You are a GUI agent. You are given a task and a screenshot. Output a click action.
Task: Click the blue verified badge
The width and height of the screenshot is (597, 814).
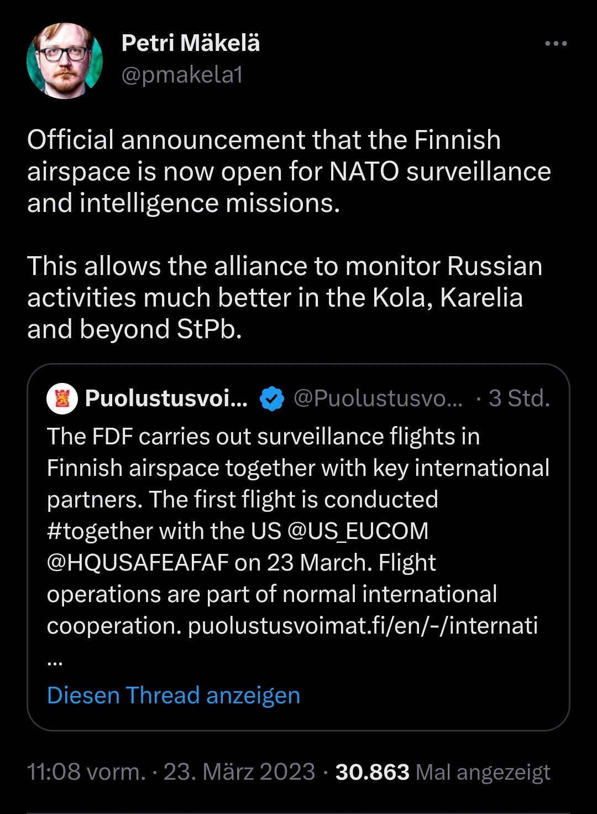point(271,399)
